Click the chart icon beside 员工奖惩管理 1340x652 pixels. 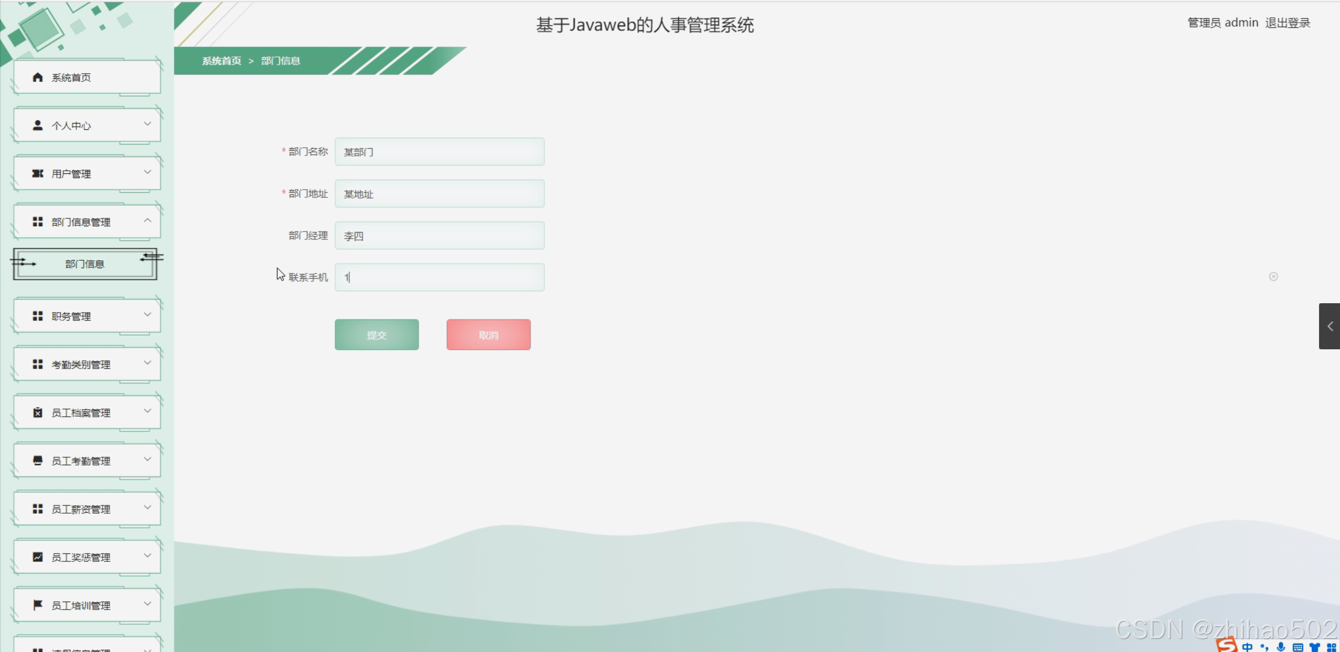point(37,557)
